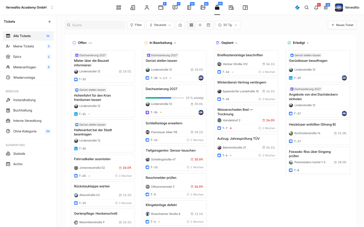Image resolution: width=364 pixels, height=227 pixels.
Task: Open the Verwaltio Academy GmbH organization switcher
Action: pos(30,8)
